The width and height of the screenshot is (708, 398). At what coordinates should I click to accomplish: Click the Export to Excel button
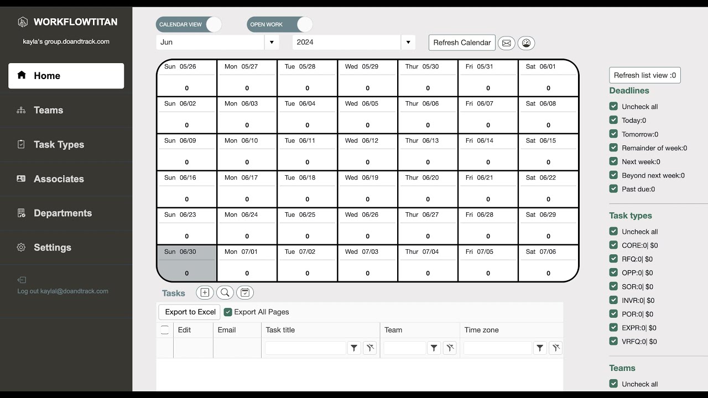point(190,312)
